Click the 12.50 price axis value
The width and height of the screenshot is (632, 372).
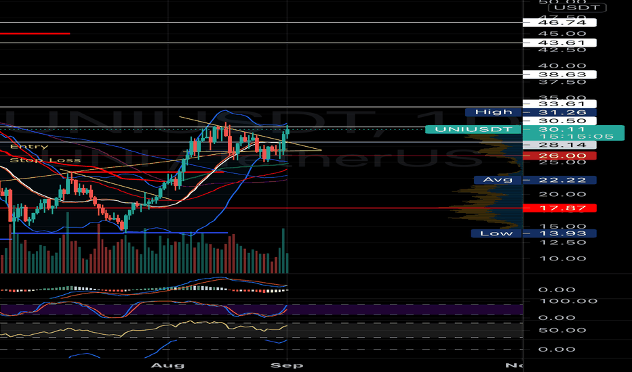coord(562,242)
